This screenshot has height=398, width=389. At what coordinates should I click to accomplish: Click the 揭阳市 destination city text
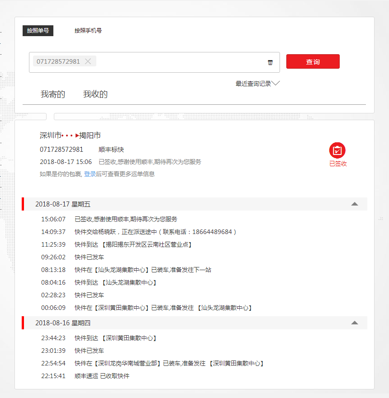click(x=90, y=135)
